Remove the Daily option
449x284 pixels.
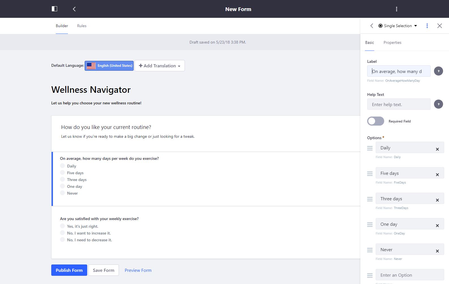(x=437, y=149)
